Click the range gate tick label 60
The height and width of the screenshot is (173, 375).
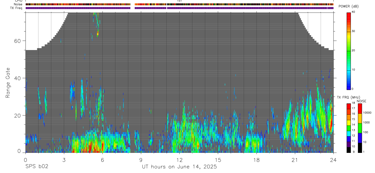click(17, 41)
